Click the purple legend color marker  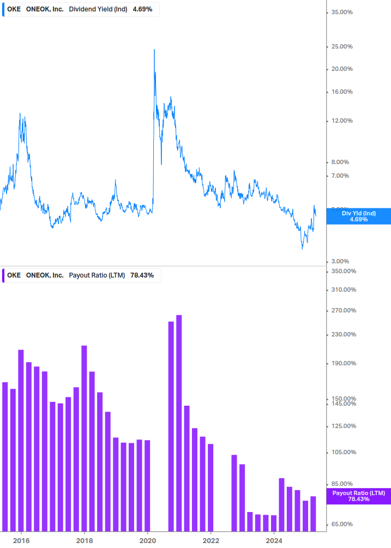tap(3, 275)
